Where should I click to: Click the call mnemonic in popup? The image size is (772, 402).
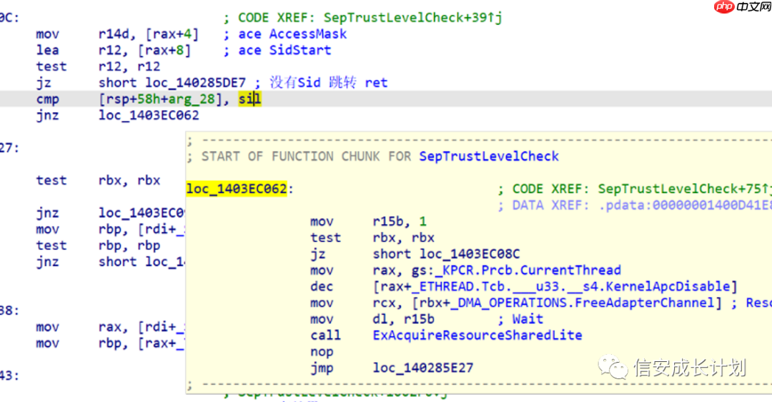(x=325, y=335)
